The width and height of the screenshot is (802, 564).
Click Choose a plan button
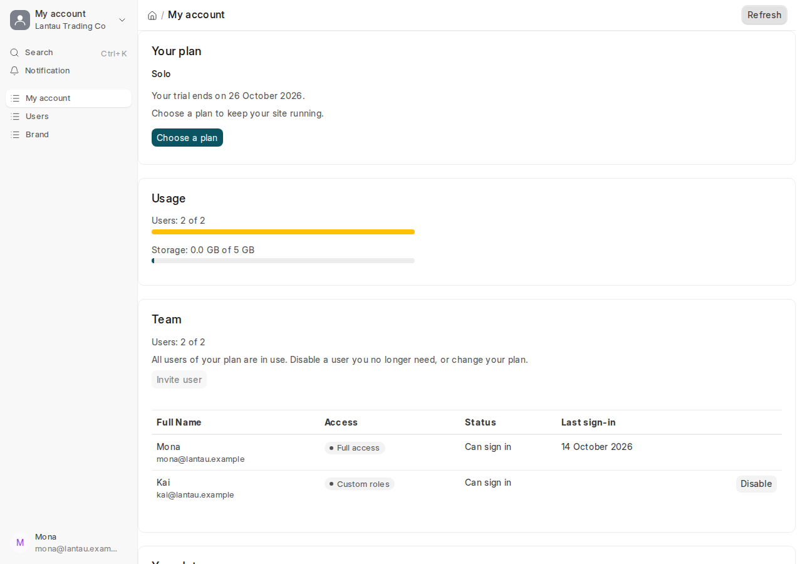pyautogui.click(x=187, y=138)
